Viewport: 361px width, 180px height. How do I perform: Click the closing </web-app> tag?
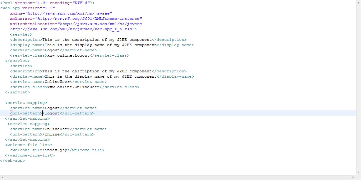pos(12,161)
